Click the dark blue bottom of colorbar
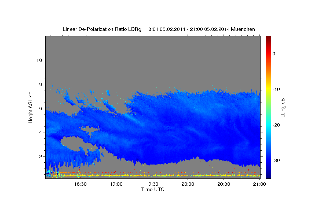 point(268,176)
